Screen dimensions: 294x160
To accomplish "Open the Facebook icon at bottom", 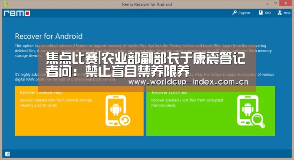I will coord(7,154).
